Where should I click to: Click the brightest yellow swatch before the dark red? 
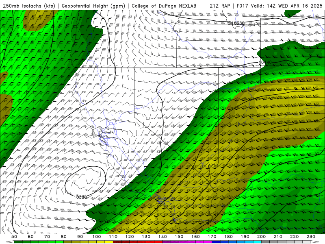coord(109,242)
